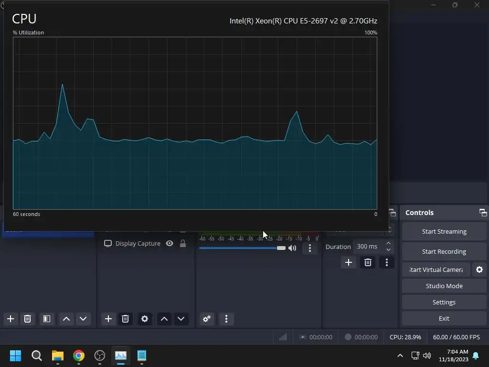Screen dimensions: 489x367
Task: Toggle Display Capture visibility eye
Action: (170, 243)
